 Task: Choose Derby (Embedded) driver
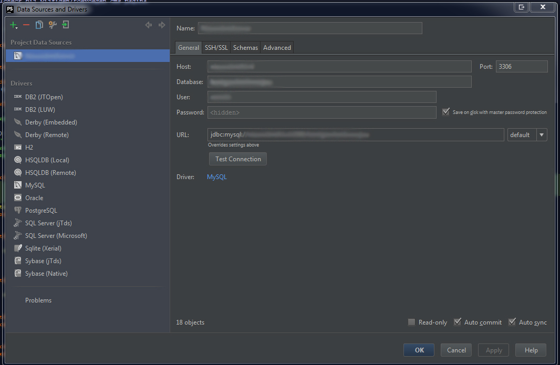point(51,122)
